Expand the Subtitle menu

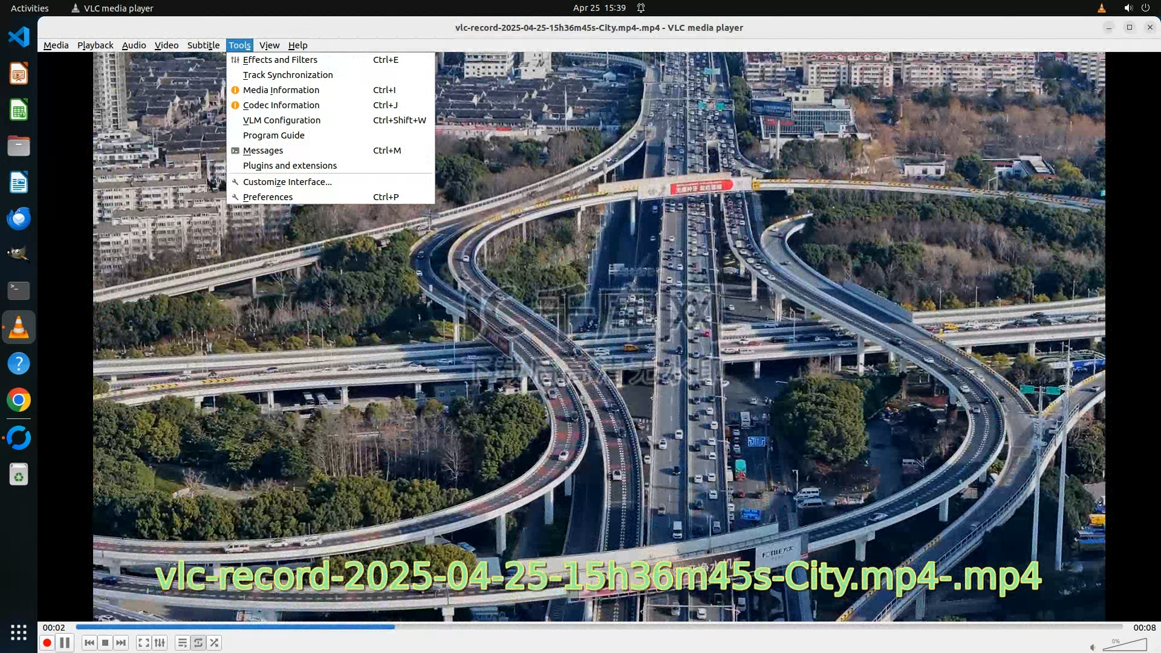(x=203, y=45)
